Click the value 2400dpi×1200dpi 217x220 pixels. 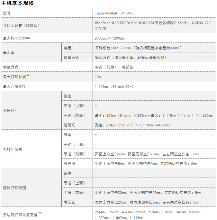pyautogui.click(x=110, y=38)
